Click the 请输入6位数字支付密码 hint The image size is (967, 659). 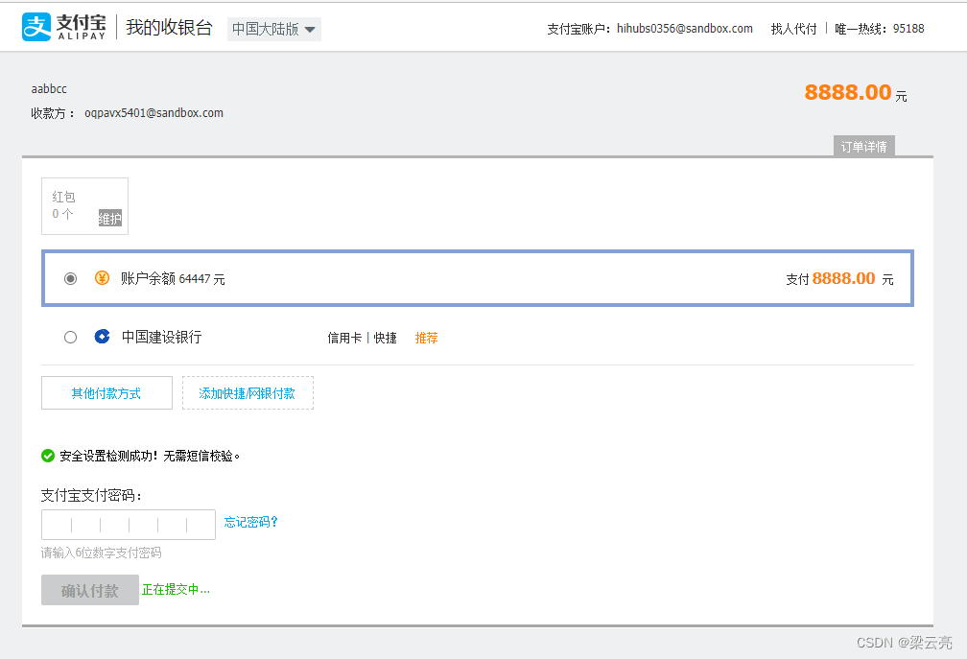[101, 553]
